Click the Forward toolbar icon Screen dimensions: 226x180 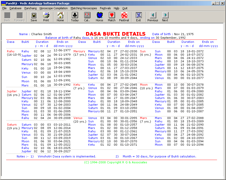click(x=20, y=15)
